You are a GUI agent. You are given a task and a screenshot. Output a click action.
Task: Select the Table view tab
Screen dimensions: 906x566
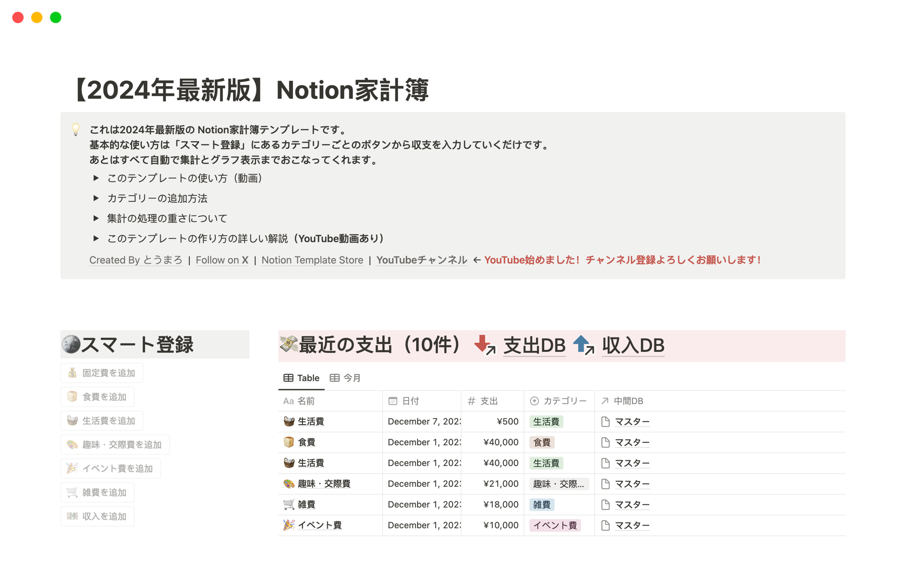(302, 378)
